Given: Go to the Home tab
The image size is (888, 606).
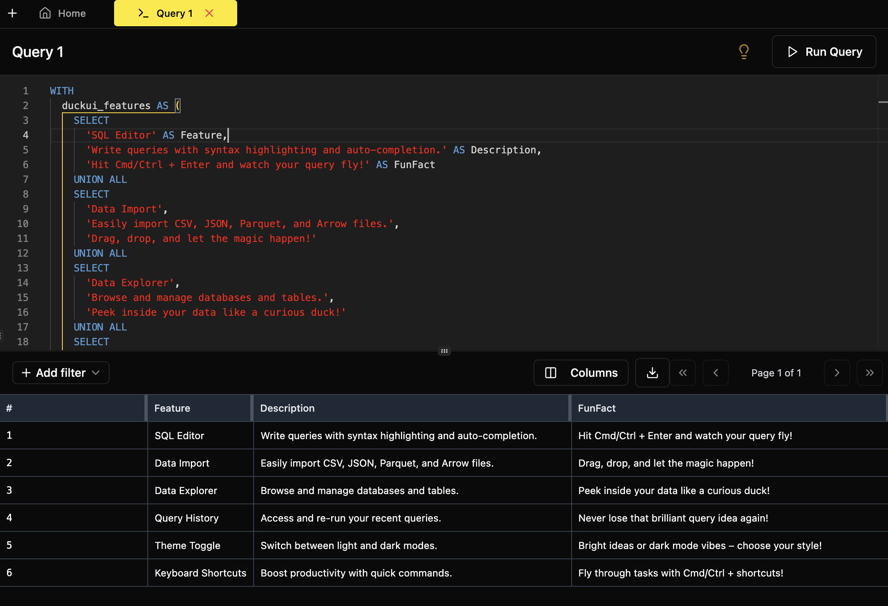Looking at the screenshot, I should [62, 13].
